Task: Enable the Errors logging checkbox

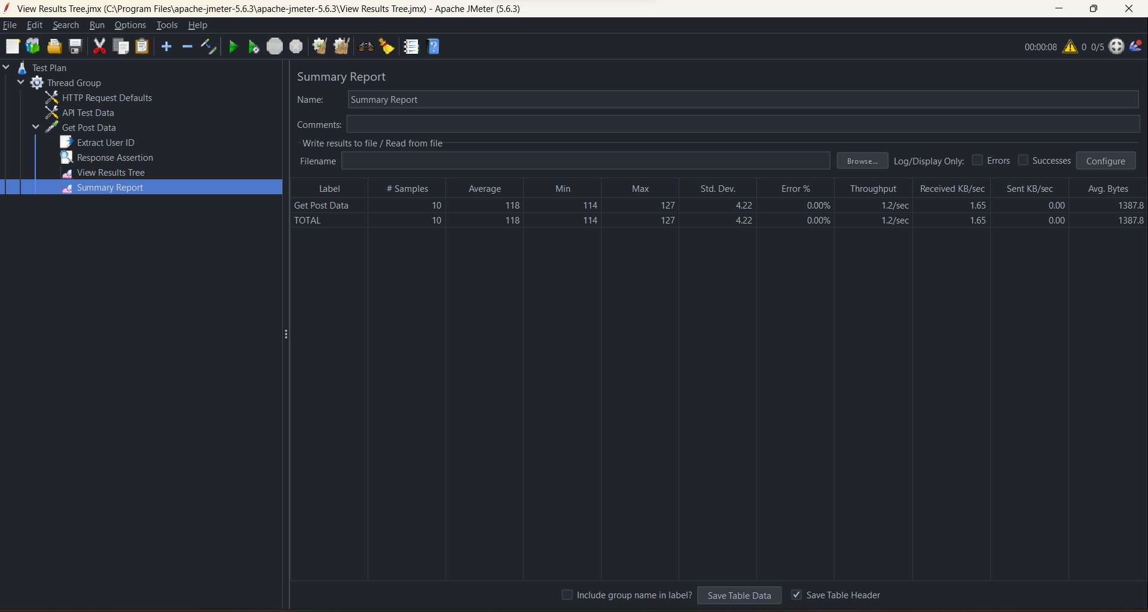Action: click(x=978, y=160)
